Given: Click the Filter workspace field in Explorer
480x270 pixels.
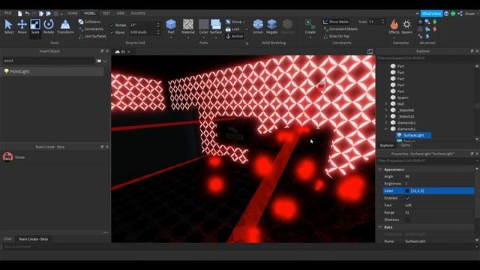Looking at the screenshot, I should (x=426, y=58).
